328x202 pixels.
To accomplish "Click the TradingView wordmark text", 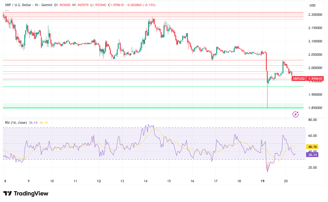I will point(30,194).
